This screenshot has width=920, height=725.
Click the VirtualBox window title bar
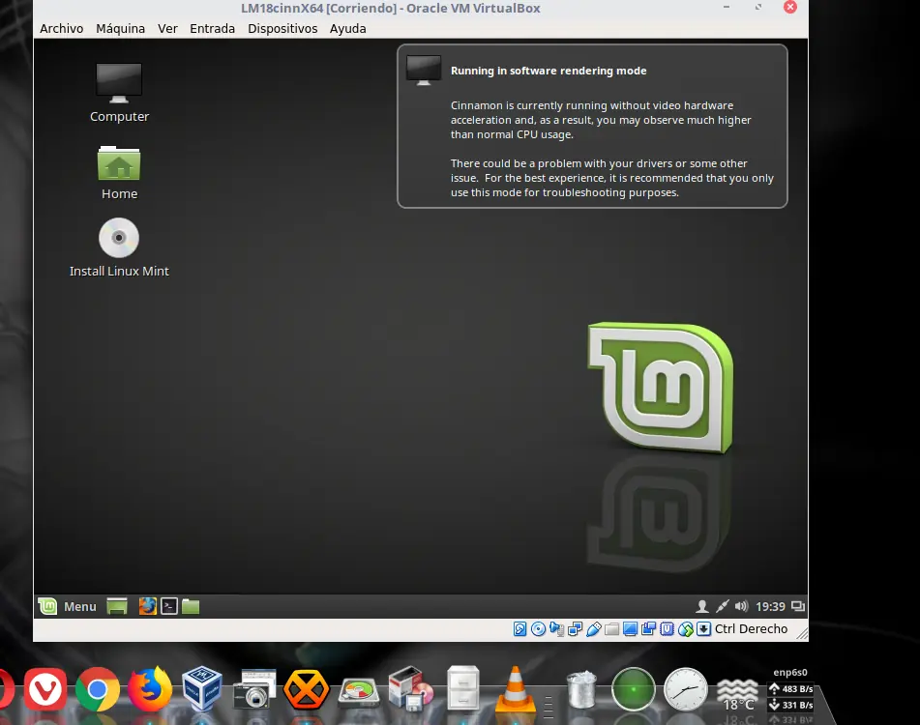tap(390, 8)
